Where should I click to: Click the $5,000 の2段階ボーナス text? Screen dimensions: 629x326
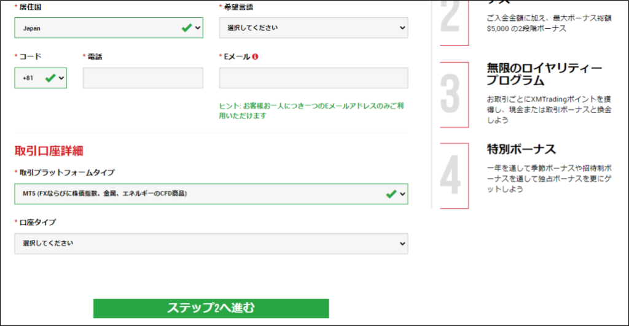pyautogui.click(x=526, y=28)
